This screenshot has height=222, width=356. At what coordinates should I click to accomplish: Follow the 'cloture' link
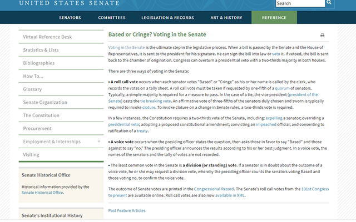149,108
